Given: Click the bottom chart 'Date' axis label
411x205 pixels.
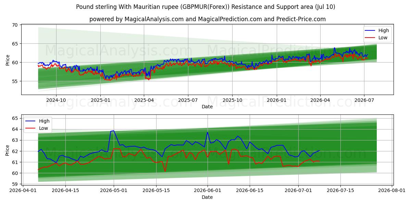Looking at the screenshot, I should click(x=207, y=197).
